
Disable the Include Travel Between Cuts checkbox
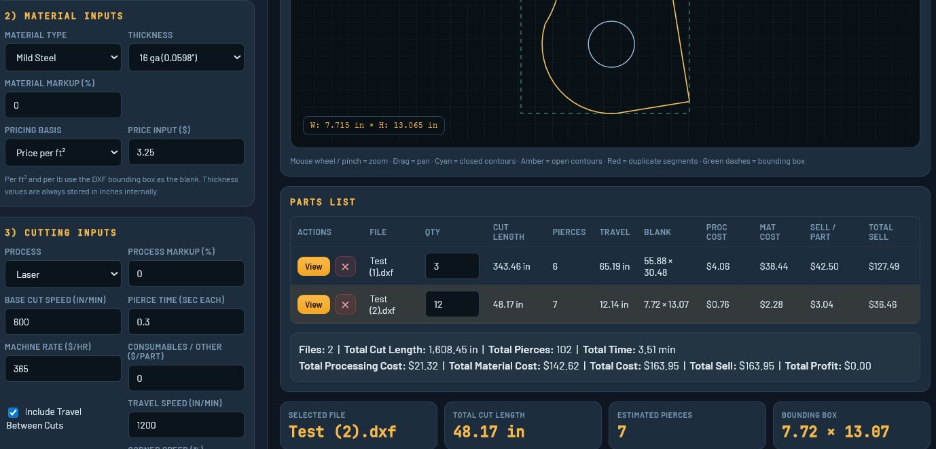coord(14,412)
